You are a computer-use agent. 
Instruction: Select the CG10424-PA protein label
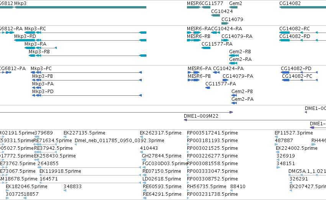click(x=228, y=69)
